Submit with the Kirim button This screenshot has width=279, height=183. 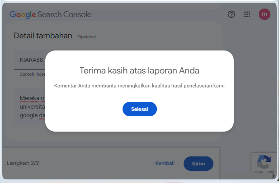[x=198, y=164]
